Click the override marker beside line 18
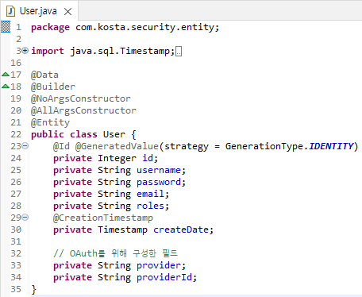Screen dimensions: 362x297 6,87
